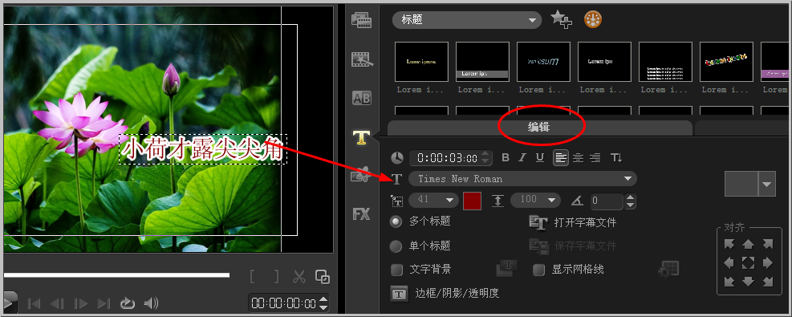Select the first Lorem ipsum title thumbnail

(x=421, y=62)
